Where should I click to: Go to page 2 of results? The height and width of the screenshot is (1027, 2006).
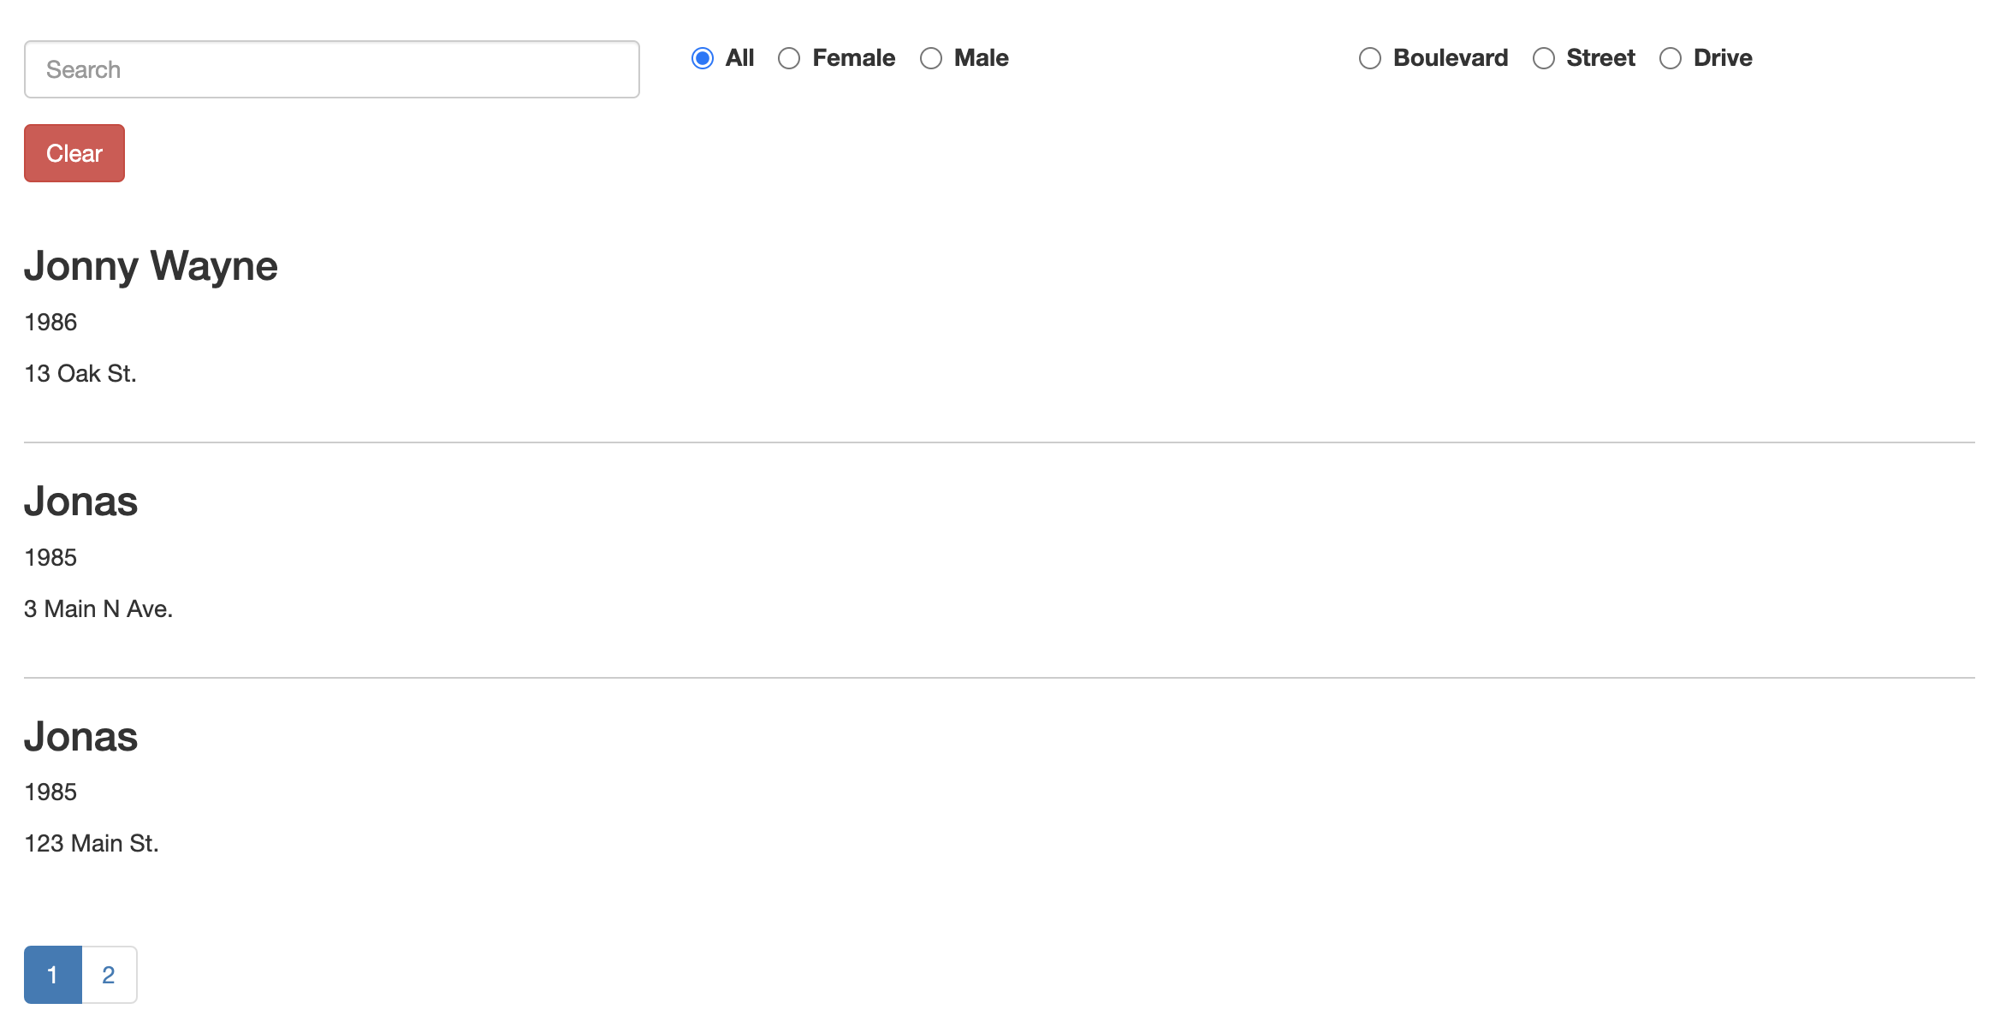pyautogui.click(x=109, y=974)
